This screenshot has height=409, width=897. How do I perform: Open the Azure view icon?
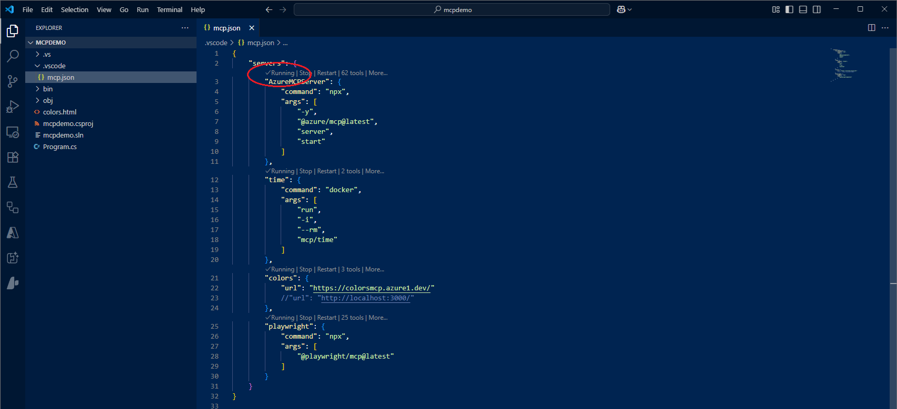(13, 233)
